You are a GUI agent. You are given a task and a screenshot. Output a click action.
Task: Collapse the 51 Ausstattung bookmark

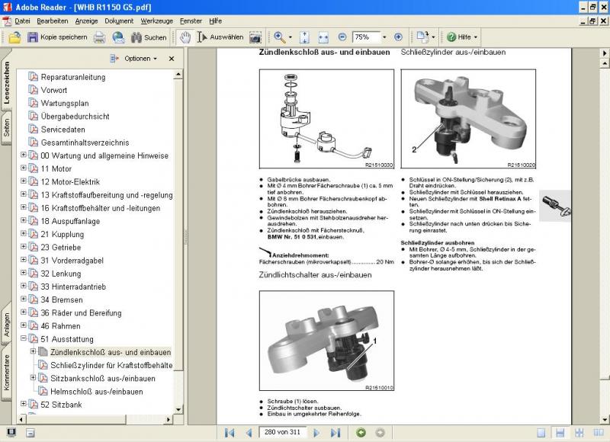(24, 338)
